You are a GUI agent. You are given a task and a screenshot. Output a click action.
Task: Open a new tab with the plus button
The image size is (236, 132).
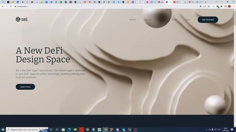click(x=206, y=2)
